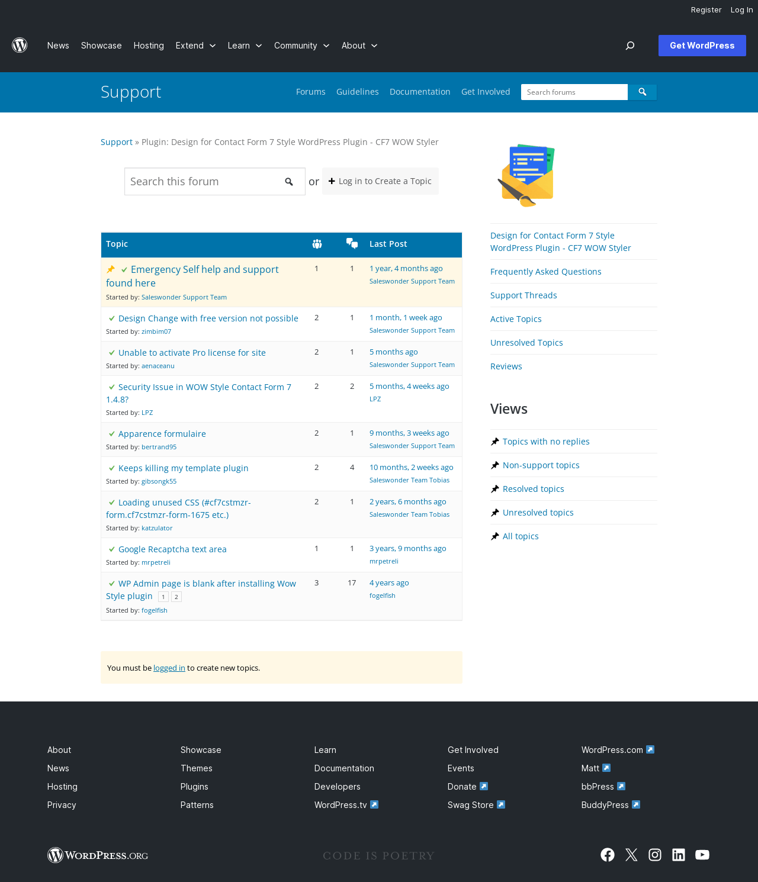This screenshot has height=882, width=758.
Task: Open 'Resolved topics' view
Action: (534, 489)
